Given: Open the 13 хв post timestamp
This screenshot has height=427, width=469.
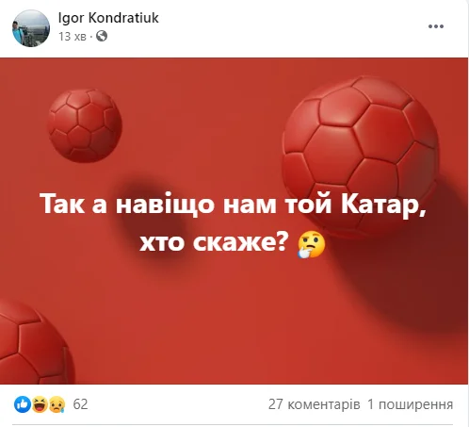Looking at the screenshot, I should click(73, 37).
